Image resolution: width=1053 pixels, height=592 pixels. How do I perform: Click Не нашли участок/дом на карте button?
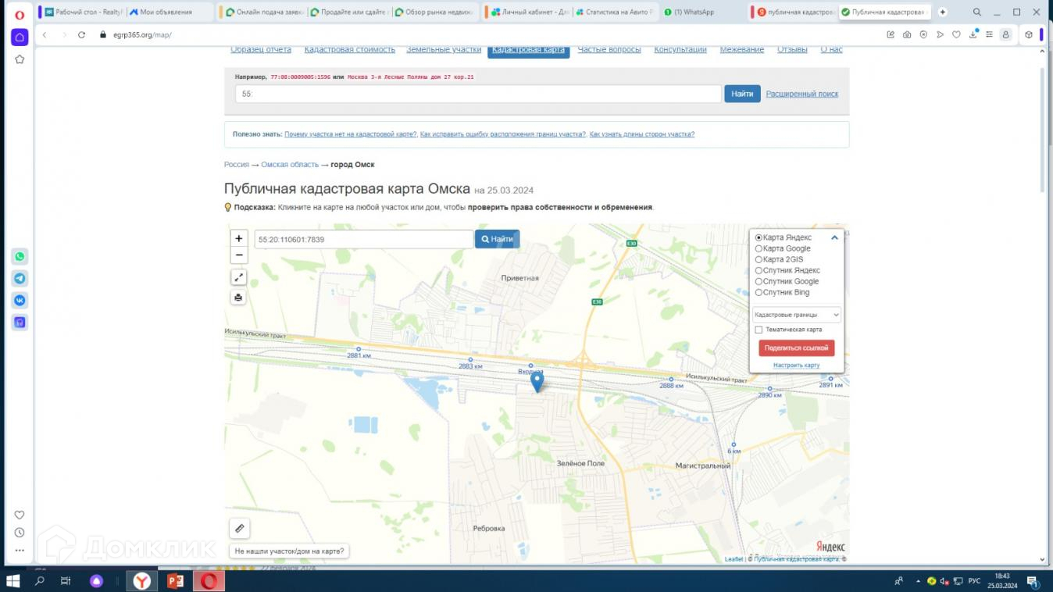point(289,551)
